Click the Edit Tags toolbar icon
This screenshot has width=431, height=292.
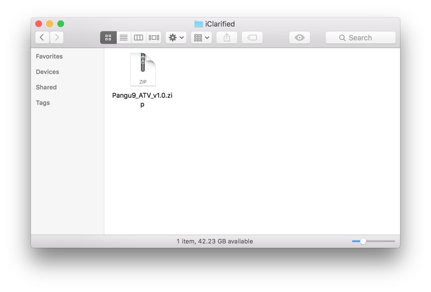(x=252, y=38)
